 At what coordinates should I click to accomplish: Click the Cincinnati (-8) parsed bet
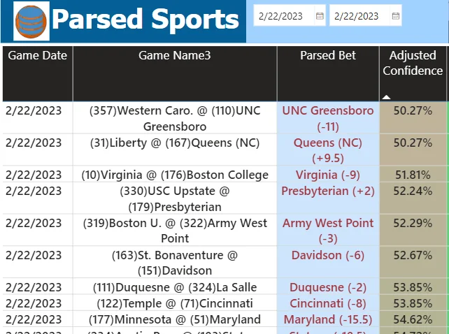[x=328, y=303]
